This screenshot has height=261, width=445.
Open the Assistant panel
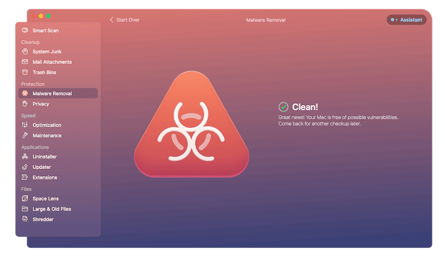pyautogui.click(x=406, y=20)
